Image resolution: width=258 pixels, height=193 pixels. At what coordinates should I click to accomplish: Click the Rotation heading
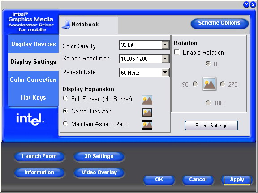point(185,43)
